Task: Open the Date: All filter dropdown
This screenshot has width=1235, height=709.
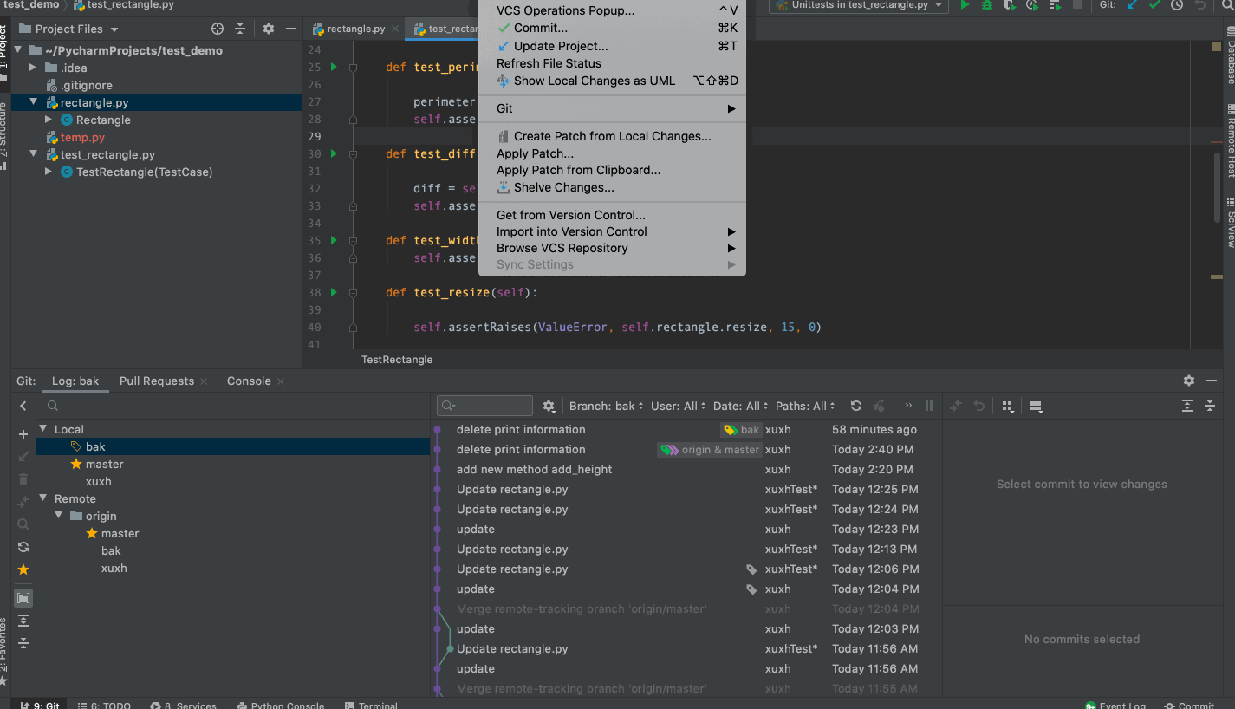Action: pyautogui.click(x=741, y=406)
